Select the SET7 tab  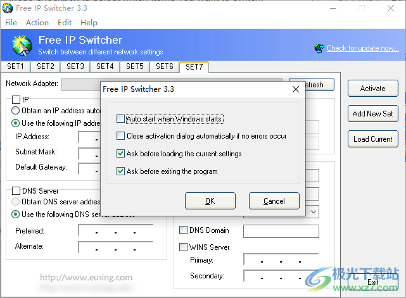194,67
